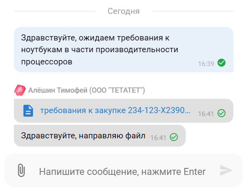The width and height of the screenshot is (246, 191).
Task: Click the blue document file icon
Action: [x=28, y=111]
